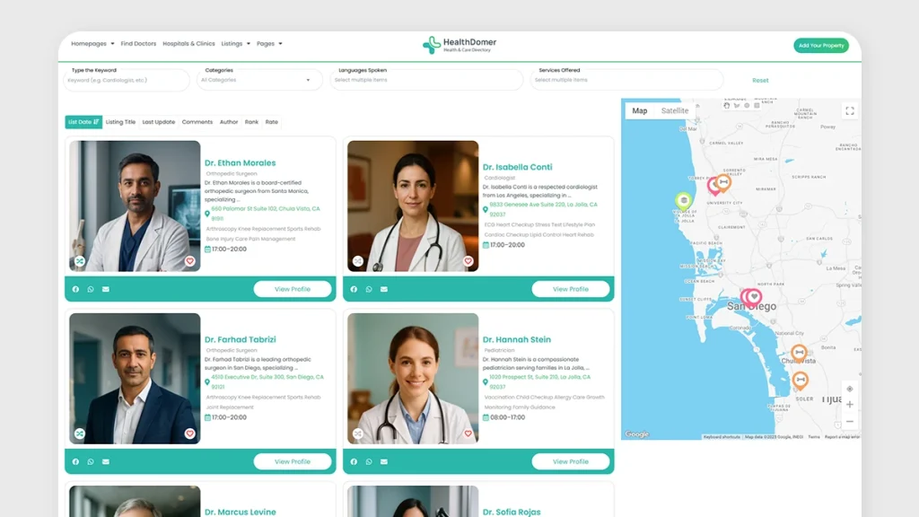919x517 pixels.
Task: Open Find Doctors page
Action: pyautogui.click(x=138, y=43)
